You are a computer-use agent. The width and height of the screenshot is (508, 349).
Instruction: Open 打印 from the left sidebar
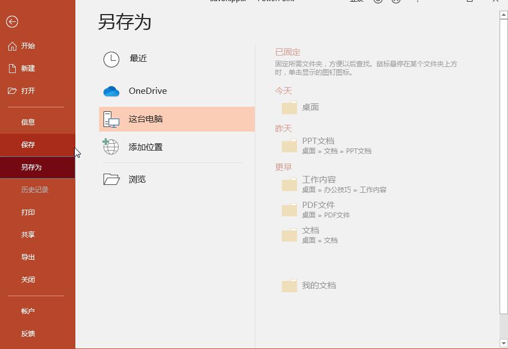[28, 212]
